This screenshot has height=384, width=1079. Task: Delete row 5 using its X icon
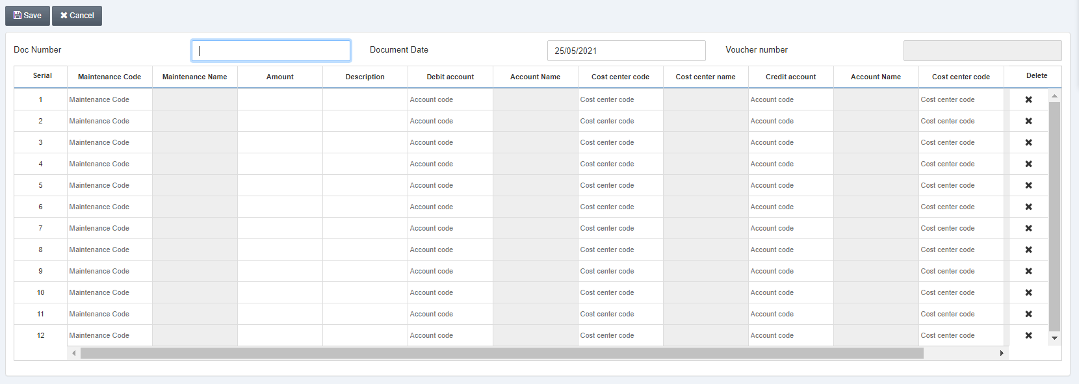tap(1028, 185)
